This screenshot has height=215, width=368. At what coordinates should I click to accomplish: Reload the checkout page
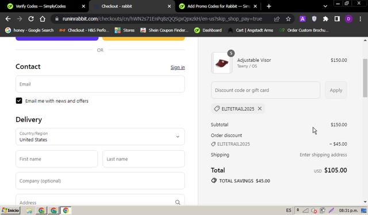tap(31, 19)
